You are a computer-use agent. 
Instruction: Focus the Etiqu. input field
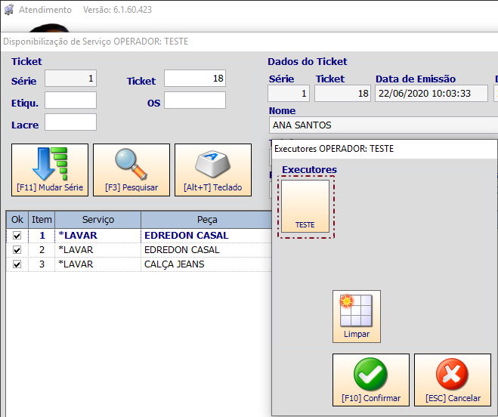coord(70,100)
